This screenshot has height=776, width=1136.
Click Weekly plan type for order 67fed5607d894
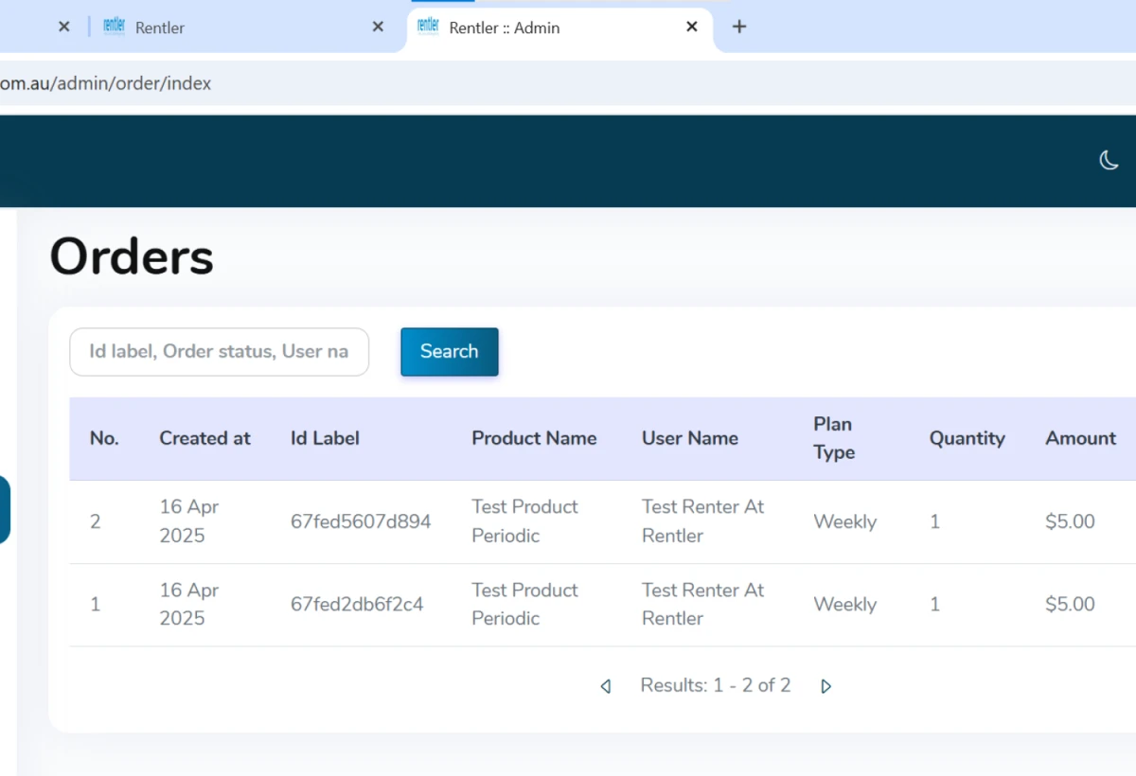tap(845, 521)
